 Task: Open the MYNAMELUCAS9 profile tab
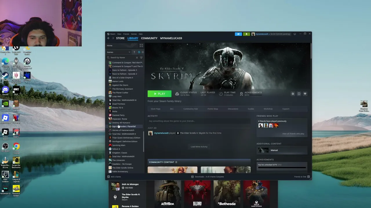[171, 38]
